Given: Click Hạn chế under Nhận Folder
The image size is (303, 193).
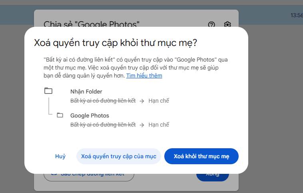Looking at the screenshot, I should (159, 101).
